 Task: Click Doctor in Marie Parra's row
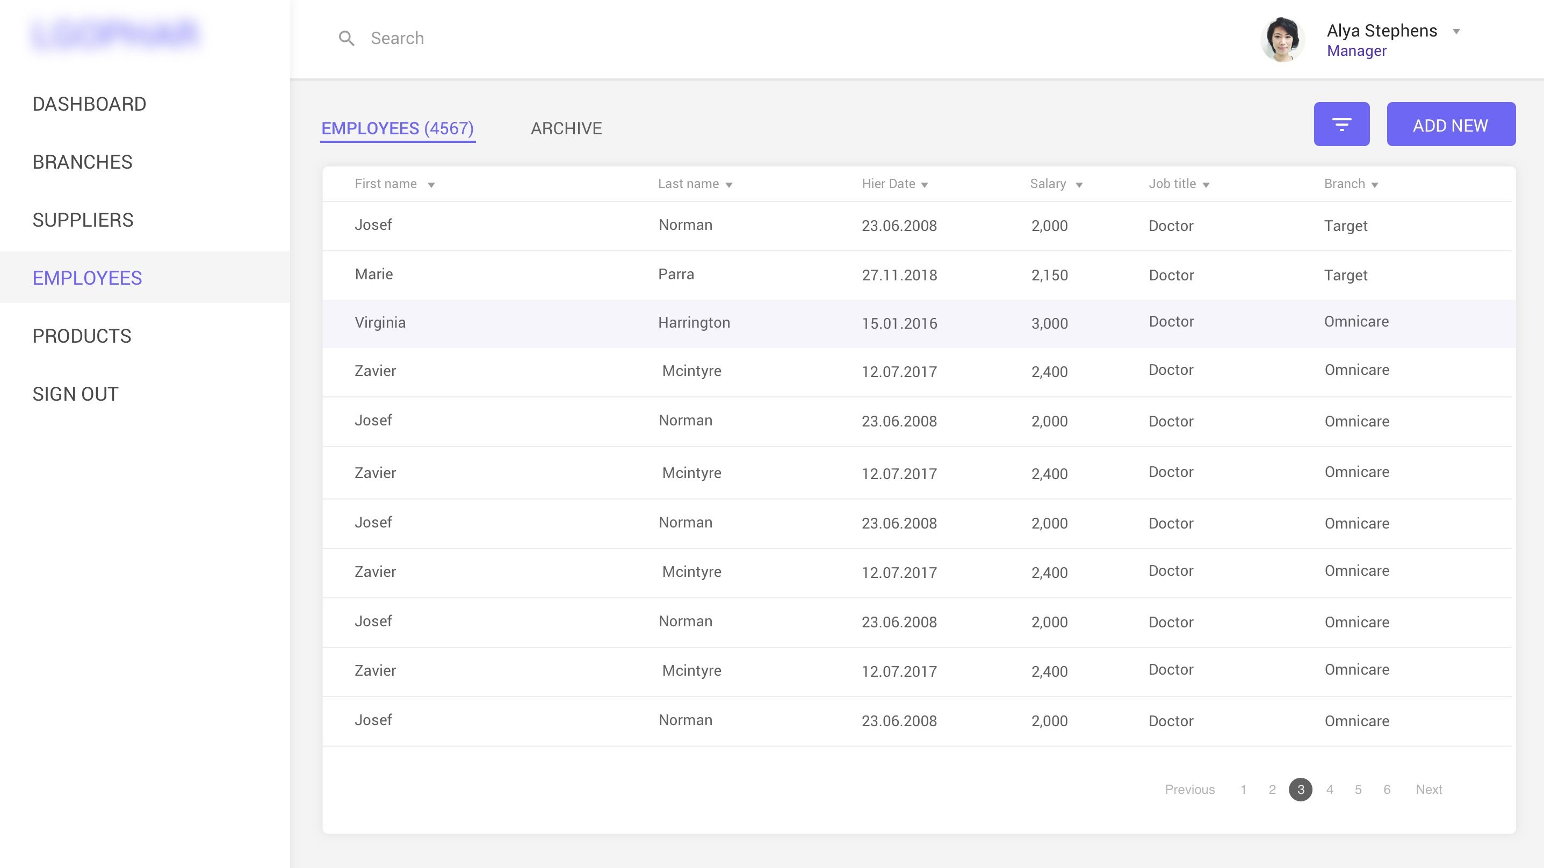click(1171, 276)
